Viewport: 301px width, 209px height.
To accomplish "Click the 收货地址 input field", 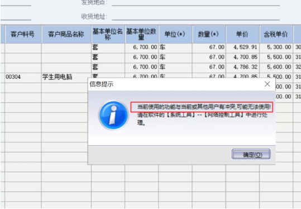I will click(x=196, y=16).
